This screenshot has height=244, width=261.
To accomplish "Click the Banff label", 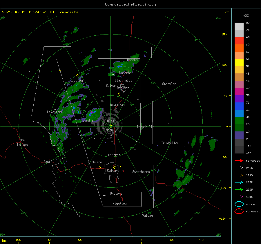I will point(48,162).
